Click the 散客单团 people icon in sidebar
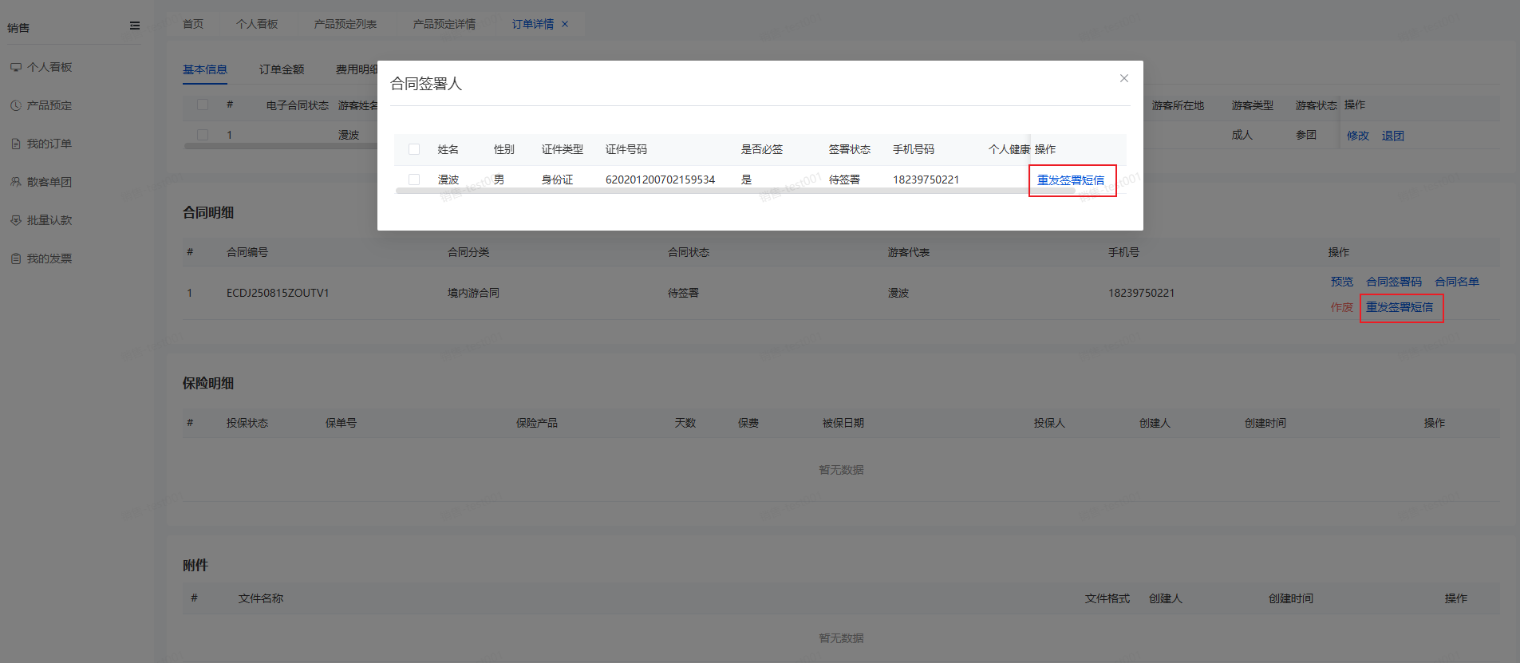Image resolution: width=1520 pixels, height=663 pixels. 16,182
